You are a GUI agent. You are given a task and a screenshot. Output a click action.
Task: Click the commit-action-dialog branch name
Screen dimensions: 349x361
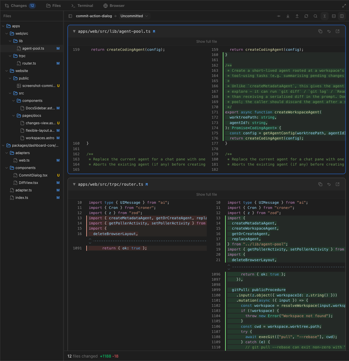click(94, 16)
